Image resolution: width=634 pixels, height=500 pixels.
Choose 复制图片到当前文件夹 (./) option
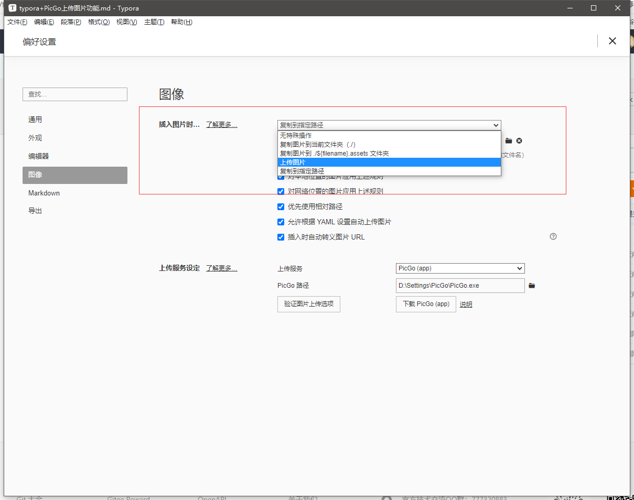coord(389,144)
